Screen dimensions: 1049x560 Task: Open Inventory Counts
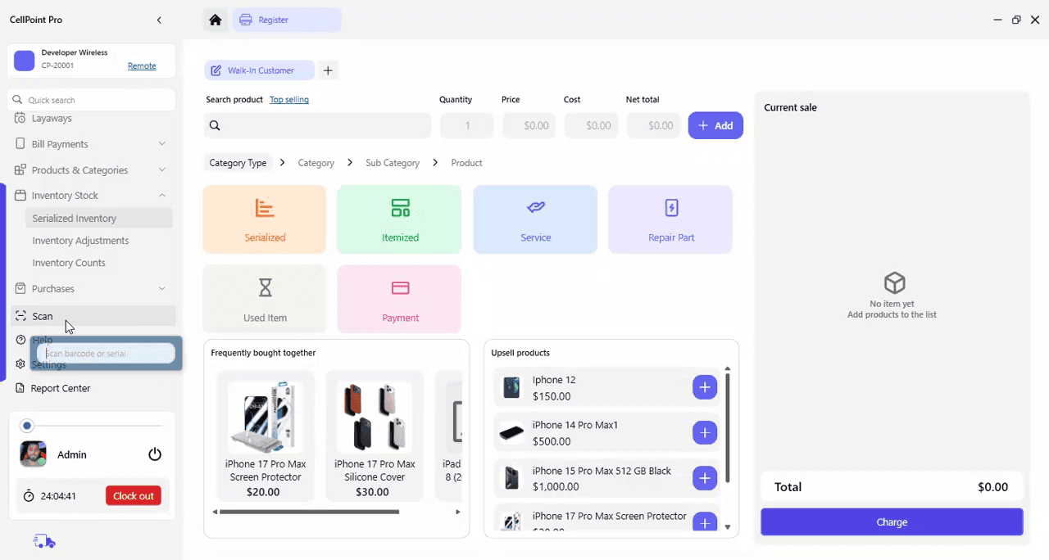pos(69,263)
